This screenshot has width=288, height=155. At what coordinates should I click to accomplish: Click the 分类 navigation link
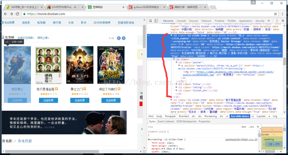(x=71, y=23)
